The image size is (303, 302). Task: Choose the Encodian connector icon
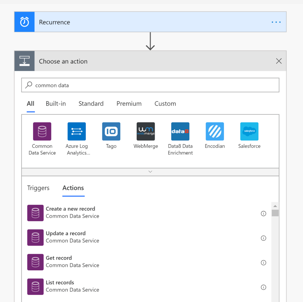[215, 131]
